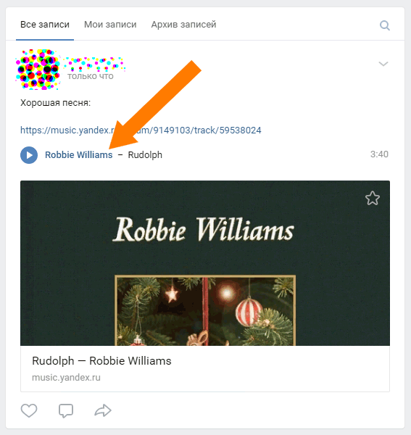Screen dimensions: 411x435
Task: Bookmark the link with the star icon
Action: tap(372, 198)
